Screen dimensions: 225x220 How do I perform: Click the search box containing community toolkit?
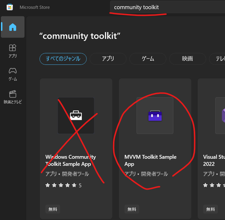click(x=167, y=7)
